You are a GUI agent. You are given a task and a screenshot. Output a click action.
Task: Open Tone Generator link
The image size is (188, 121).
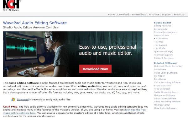[x=162, y=89]
